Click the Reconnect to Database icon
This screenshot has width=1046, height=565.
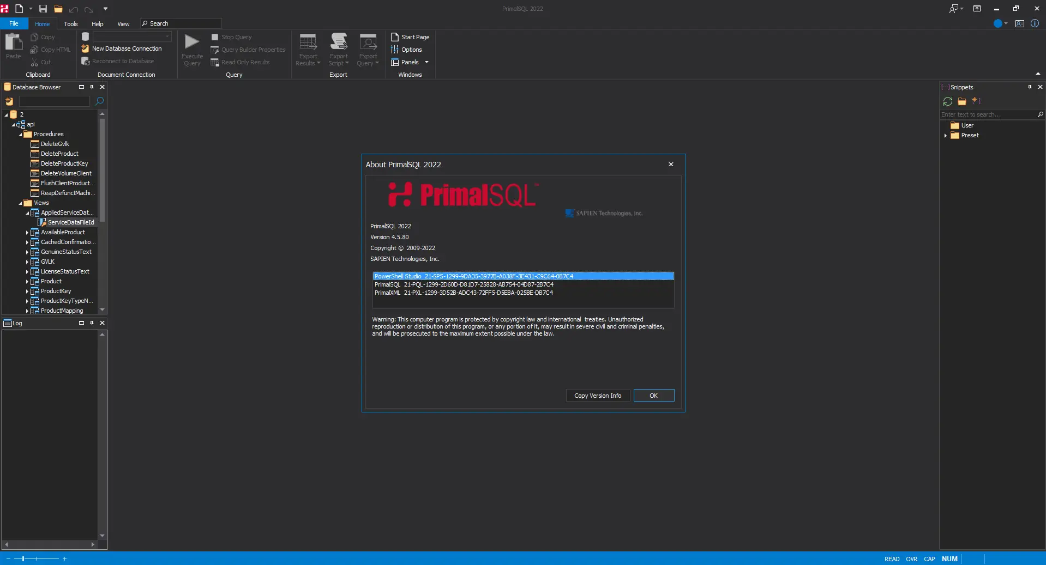pos(86,61)
